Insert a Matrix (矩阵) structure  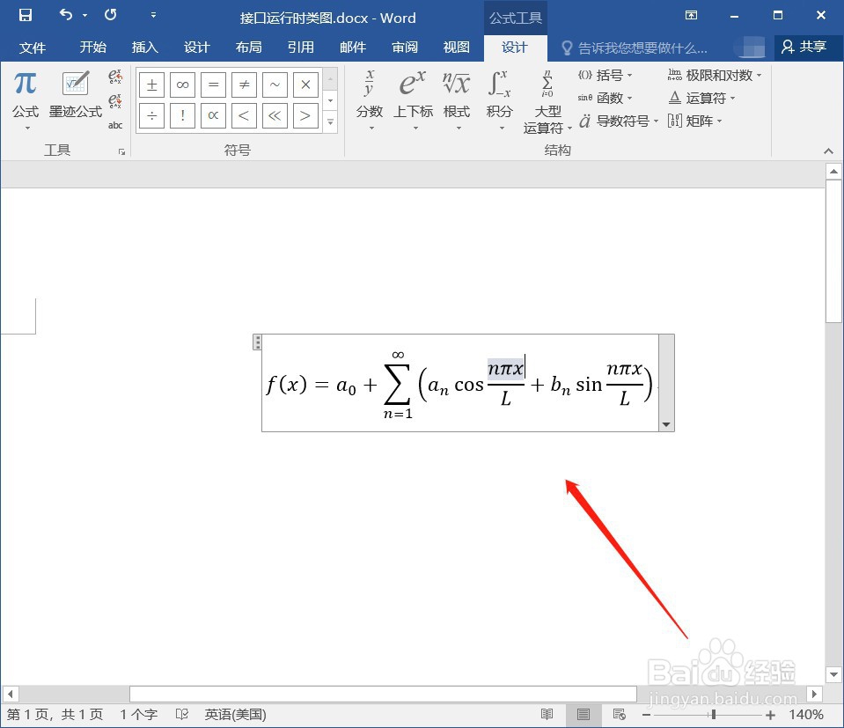(695, 121)
